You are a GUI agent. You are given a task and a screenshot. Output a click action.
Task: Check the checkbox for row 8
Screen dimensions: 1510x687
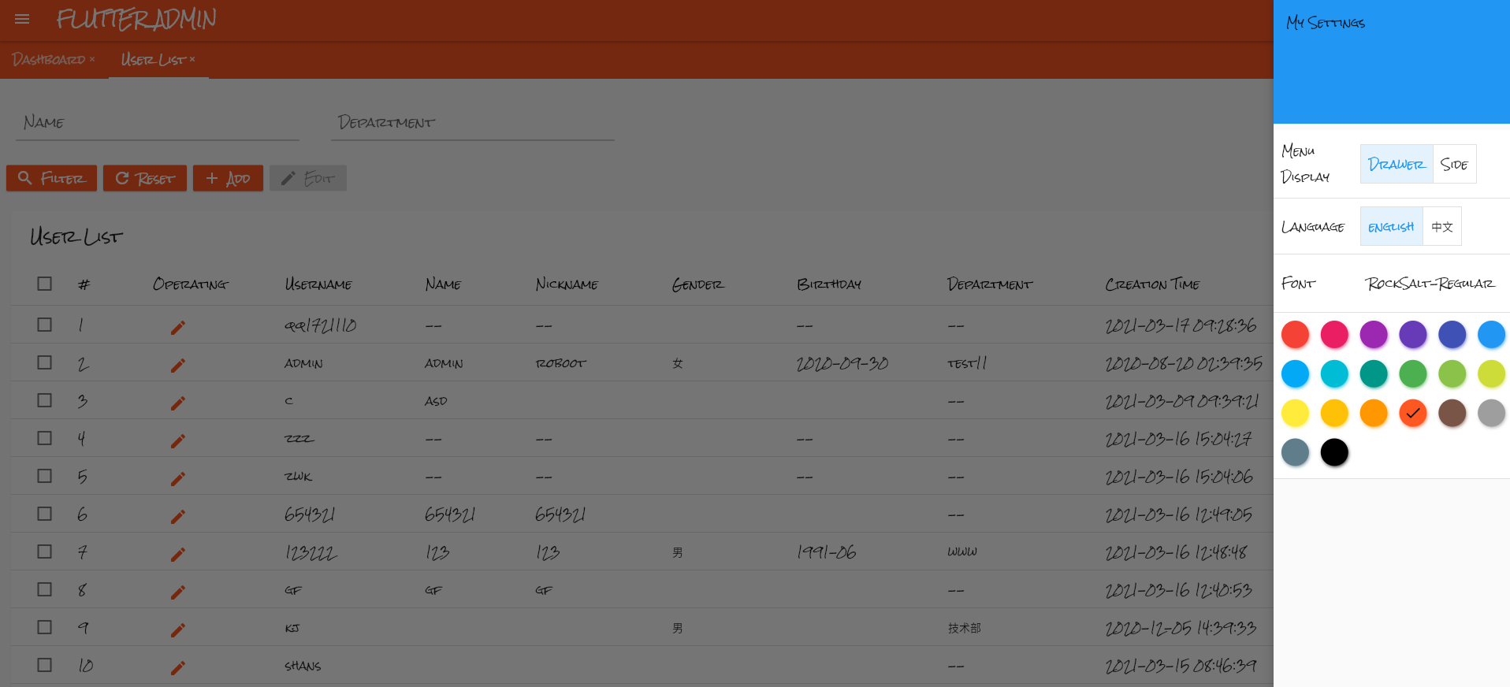pos(44,589)
